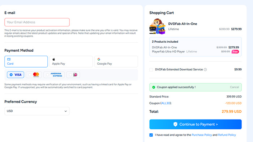Open the Purchase Policy link
The width and height of the screenshot is (253, 142).
[202, 135]
